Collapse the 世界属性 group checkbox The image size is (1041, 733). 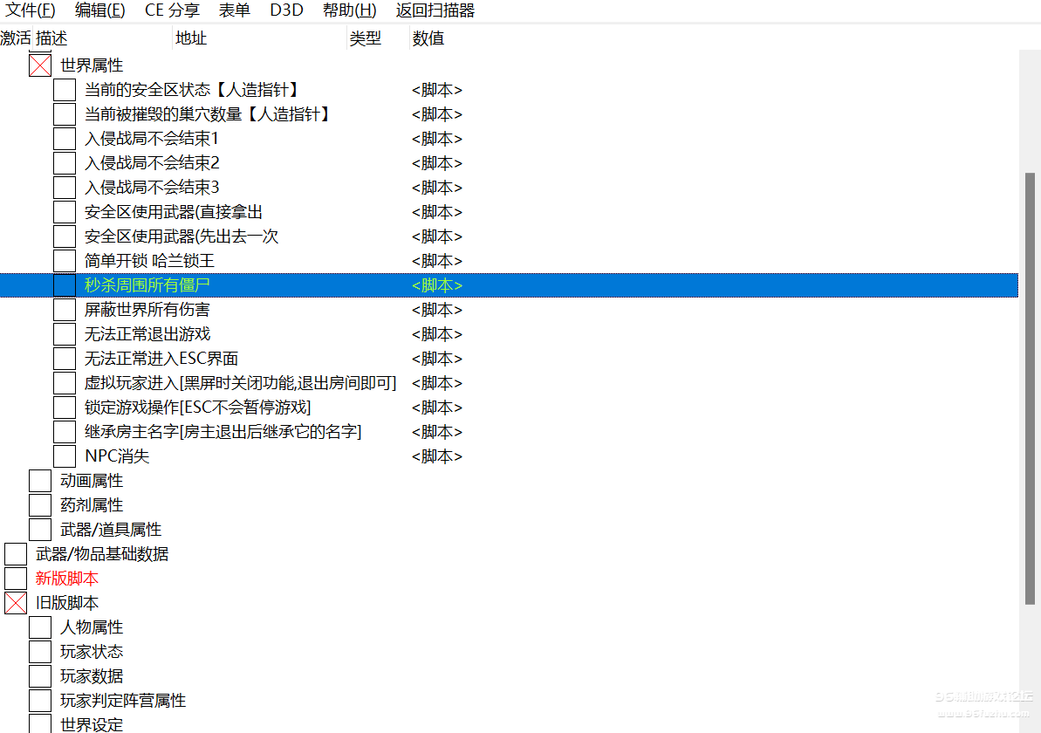pos(40,65)
